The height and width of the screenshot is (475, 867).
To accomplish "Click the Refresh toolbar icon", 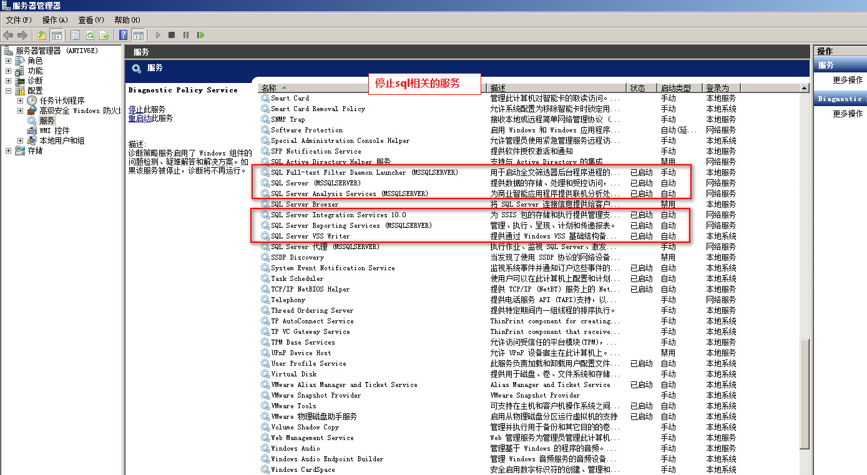I will [90, 35].
